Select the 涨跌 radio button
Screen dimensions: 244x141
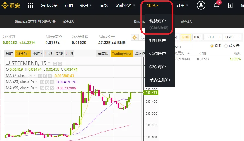coord(212,46)
